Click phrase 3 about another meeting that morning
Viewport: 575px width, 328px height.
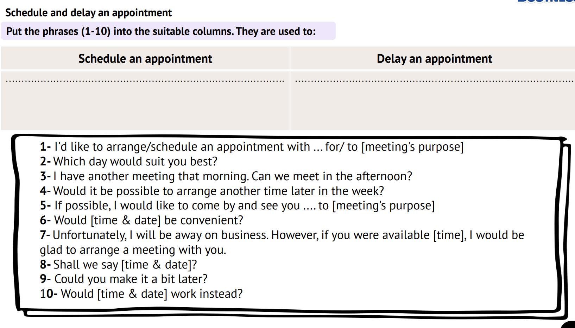[x=226, y=176]
